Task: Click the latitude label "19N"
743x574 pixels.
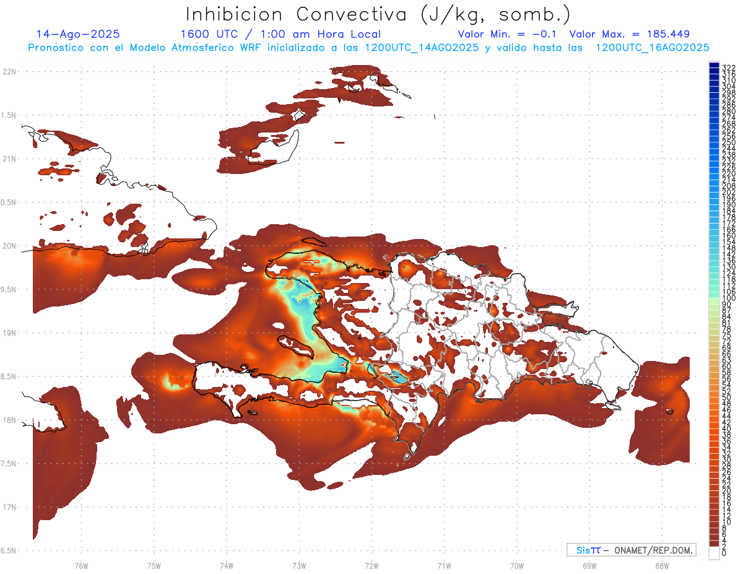Action: click(9, 333)
